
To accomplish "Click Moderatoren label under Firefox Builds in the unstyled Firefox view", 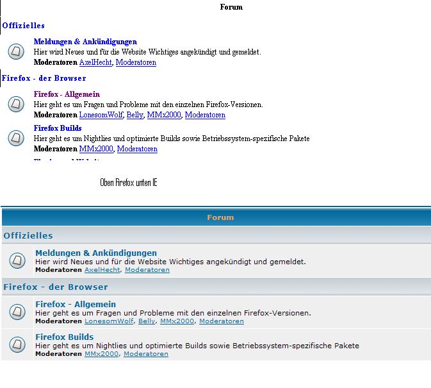I will click(x=56, y=149).
